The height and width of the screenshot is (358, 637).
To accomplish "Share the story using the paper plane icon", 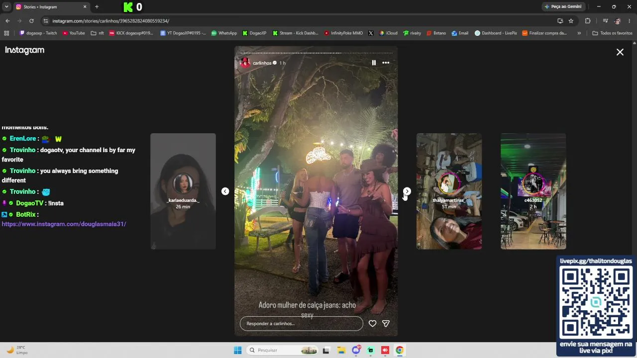I will [386, 324].
